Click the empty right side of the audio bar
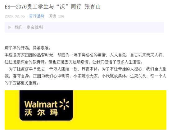Screen dimensions: 172x130 (x=103, y=27)
